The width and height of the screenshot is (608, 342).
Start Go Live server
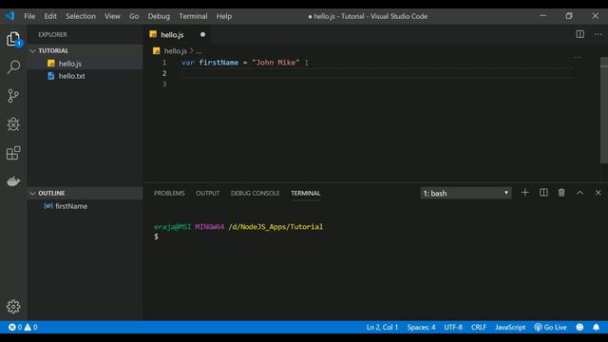pos(550,327)
